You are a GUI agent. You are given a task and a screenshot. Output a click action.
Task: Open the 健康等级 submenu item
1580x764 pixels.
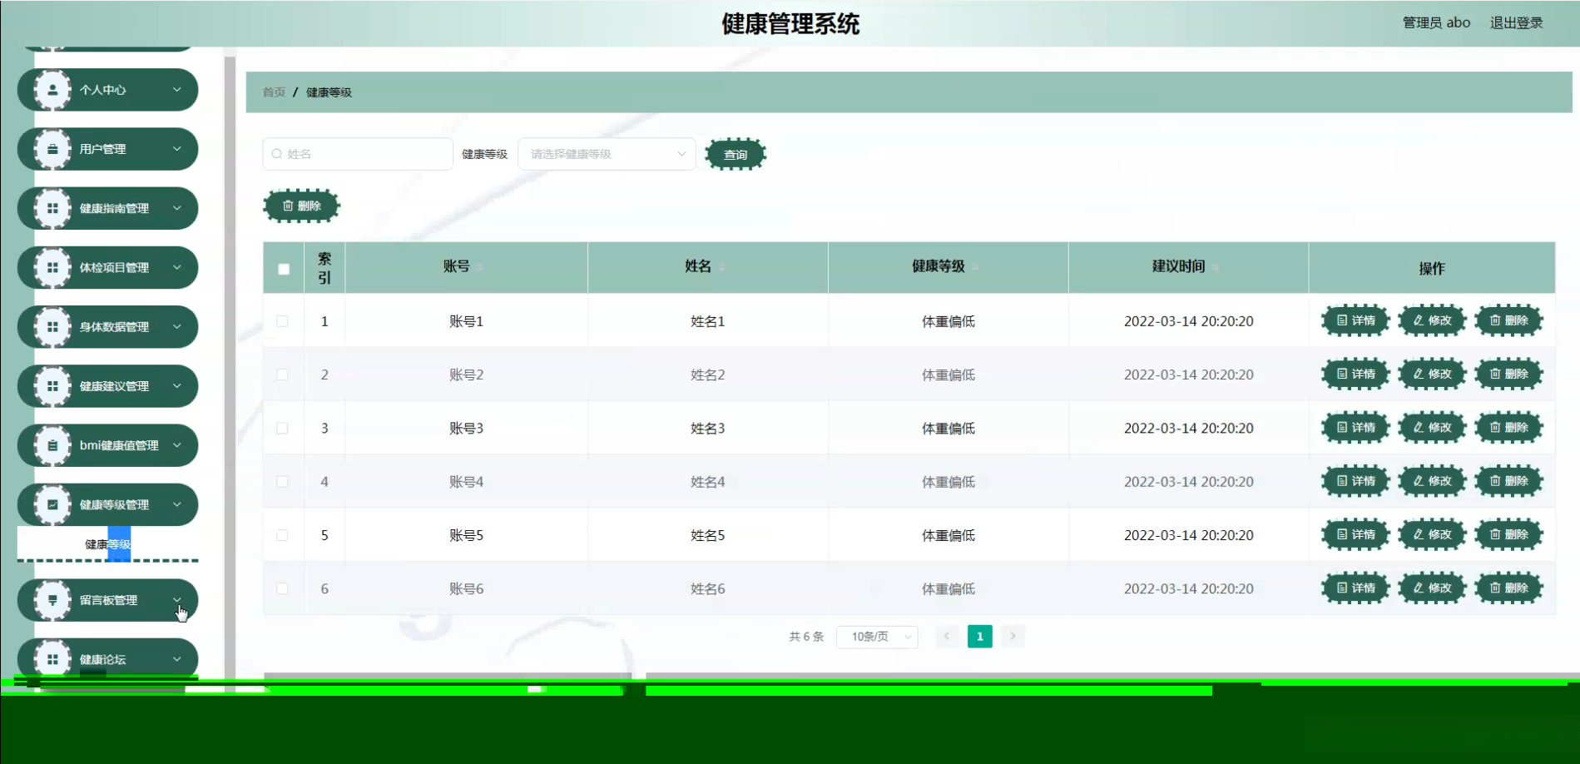(x=108, y=544)
